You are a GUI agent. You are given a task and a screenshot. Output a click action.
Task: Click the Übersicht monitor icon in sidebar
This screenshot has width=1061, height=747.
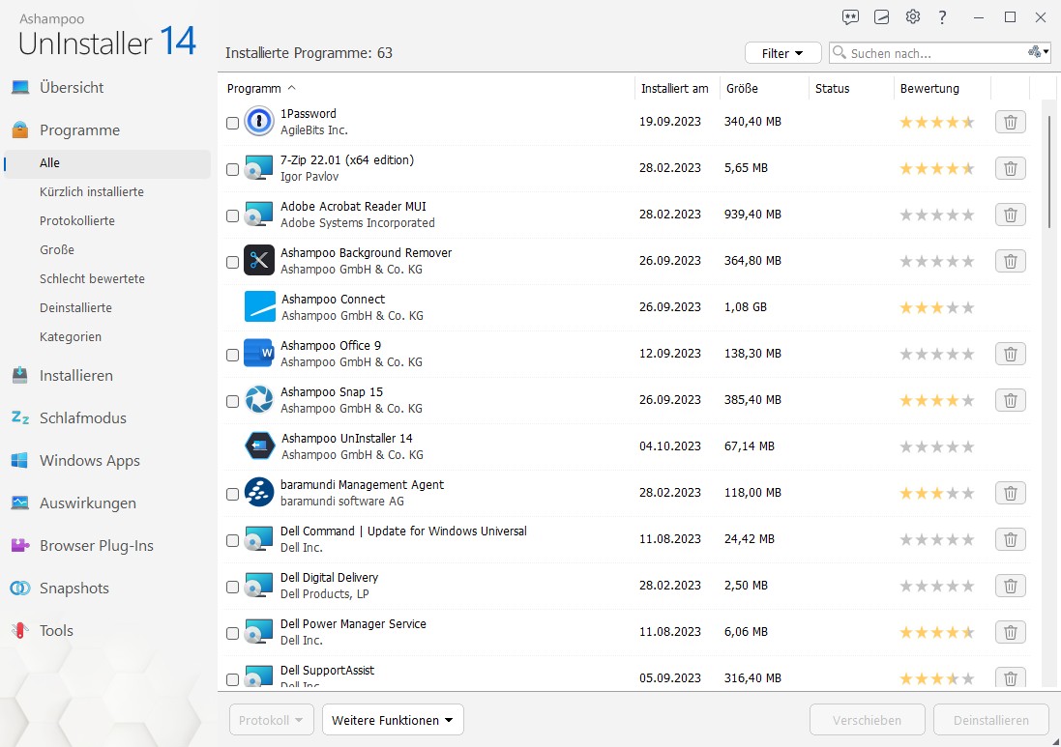click(x=20, y=87)
